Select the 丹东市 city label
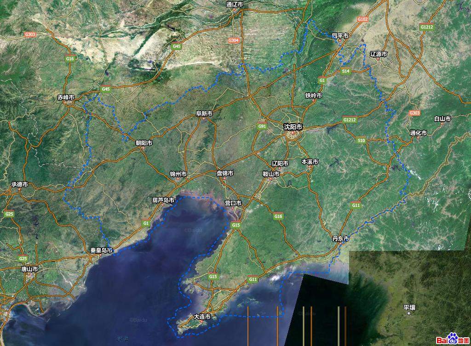471x346 pixels. coord(340,239)
